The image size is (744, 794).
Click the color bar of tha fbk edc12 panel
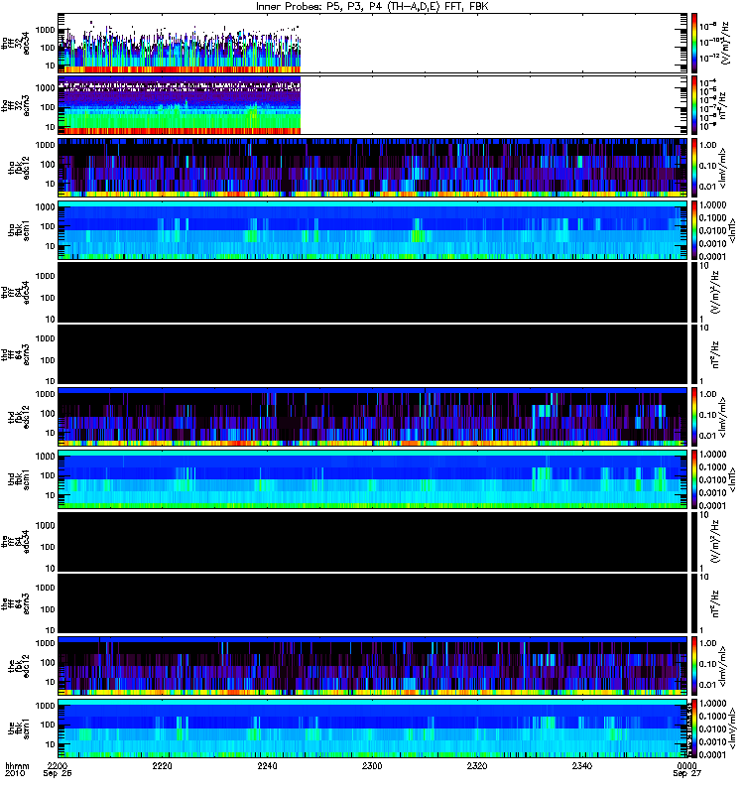pos(694,168)
